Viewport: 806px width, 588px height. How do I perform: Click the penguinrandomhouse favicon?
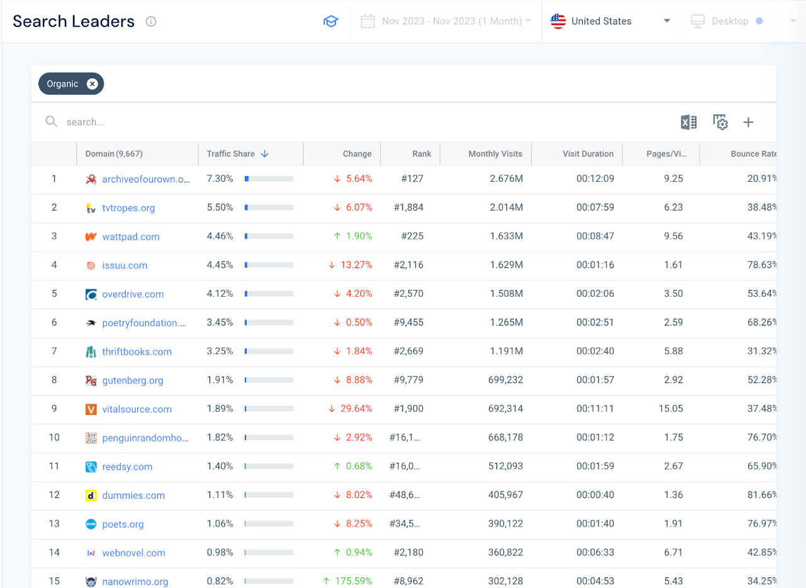[91, 438]
